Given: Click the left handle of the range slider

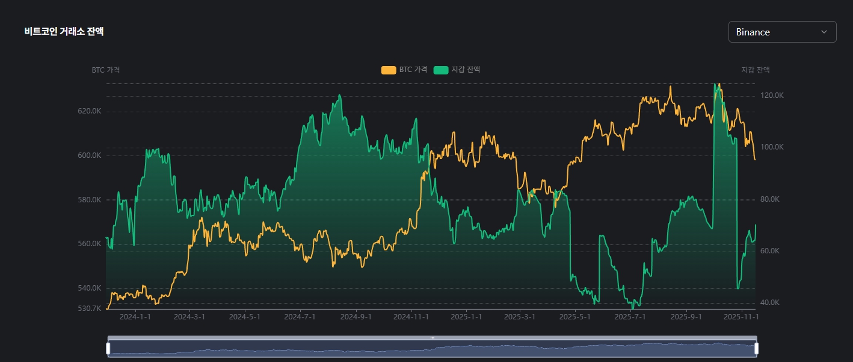Looking at the screenshot, I should click(108, 348).
